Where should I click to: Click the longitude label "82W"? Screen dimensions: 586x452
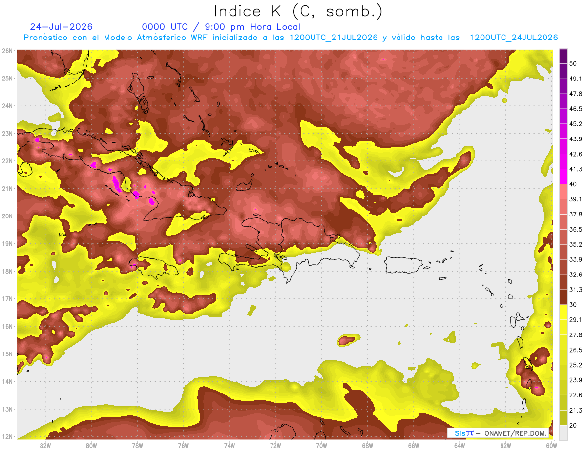pos(45,446)
